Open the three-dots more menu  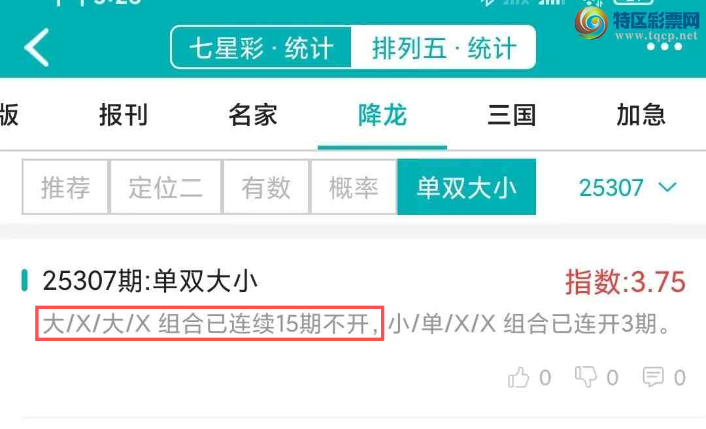point(665,47)
